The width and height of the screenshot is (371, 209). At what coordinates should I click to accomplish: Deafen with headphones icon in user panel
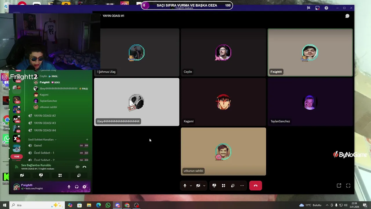(x=77, y=187)
